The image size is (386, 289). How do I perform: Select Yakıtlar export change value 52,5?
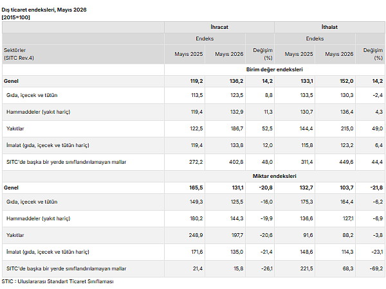[267, 128]
